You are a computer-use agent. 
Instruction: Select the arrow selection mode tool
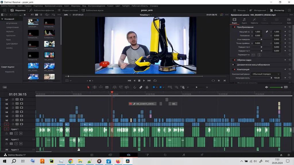pyautogui.click(x=88, y=87)
